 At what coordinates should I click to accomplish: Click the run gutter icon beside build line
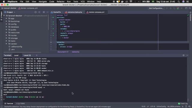53,22
